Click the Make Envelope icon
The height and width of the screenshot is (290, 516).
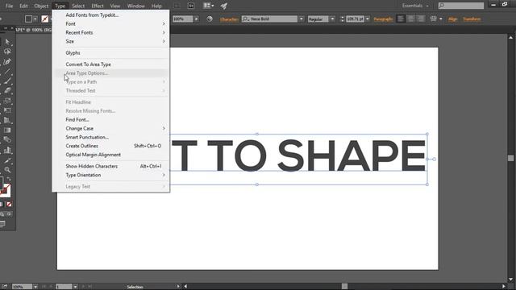coord(434,19)
